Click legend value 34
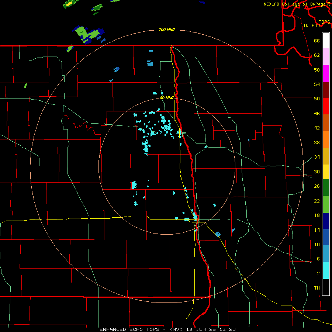Screen dimensions: 332x332 pos(317,157)
